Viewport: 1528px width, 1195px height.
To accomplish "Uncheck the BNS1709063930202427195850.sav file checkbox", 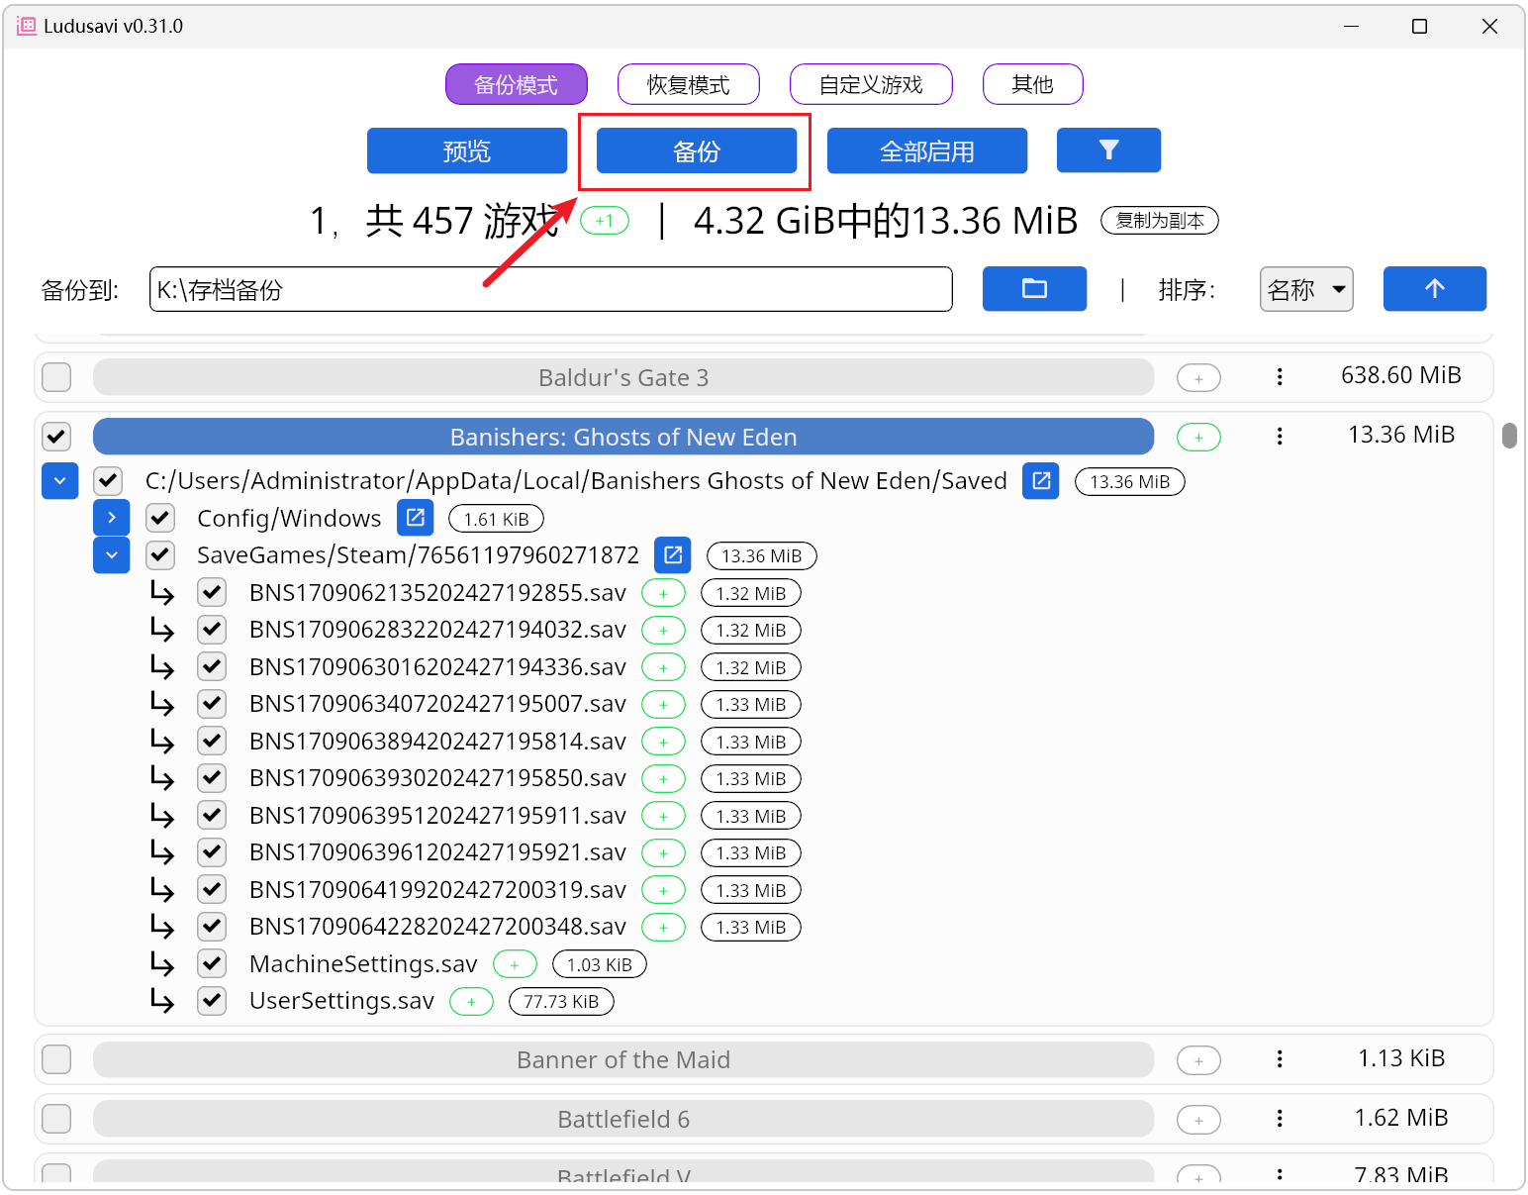I will tap(212, 778).
